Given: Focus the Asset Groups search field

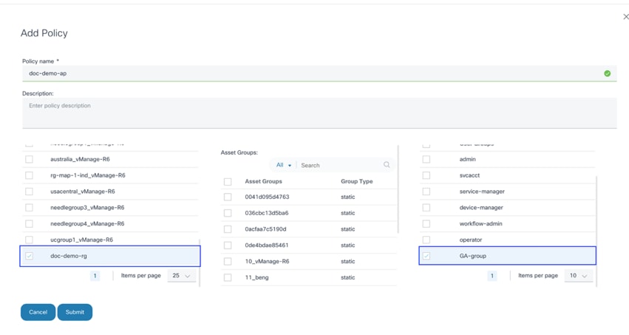Looking at the screenshot, I should point(340,166).
